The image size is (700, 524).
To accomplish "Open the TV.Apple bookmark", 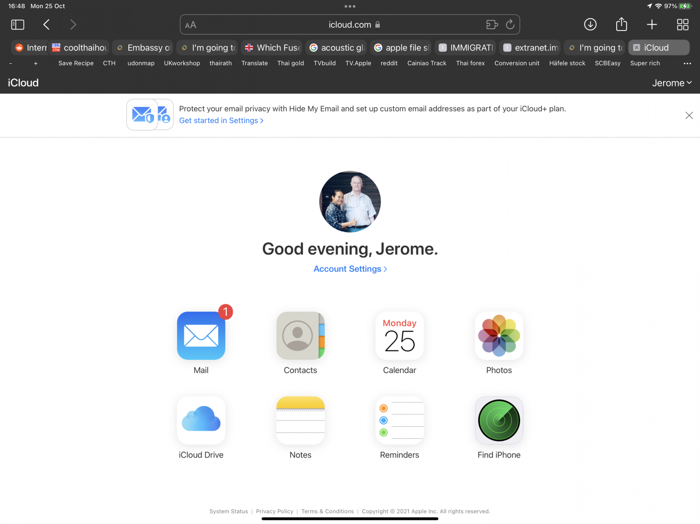I will 358,63.
